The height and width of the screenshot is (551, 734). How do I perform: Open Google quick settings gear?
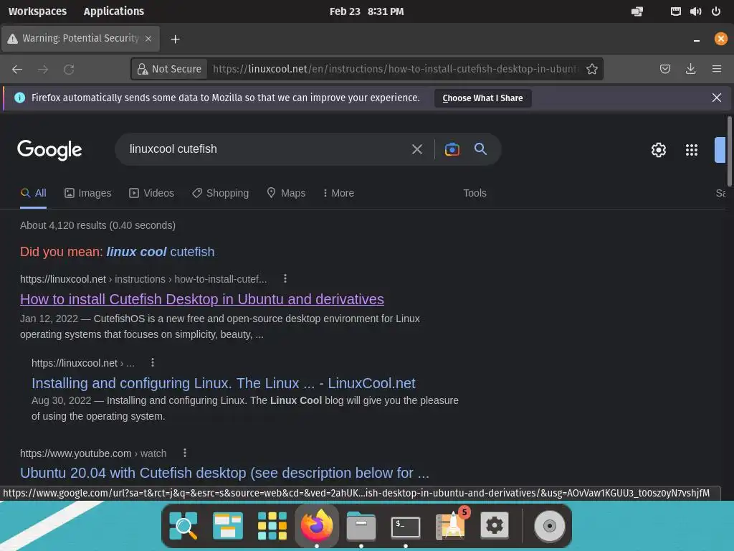(x=658, y=150)
